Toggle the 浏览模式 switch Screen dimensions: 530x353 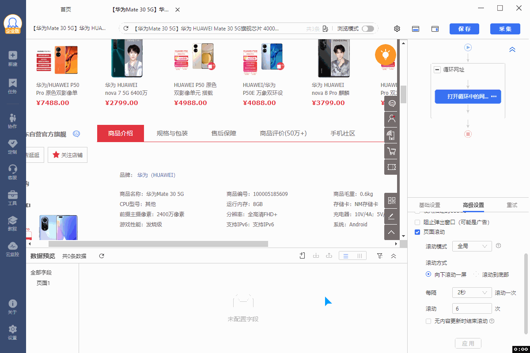pos(367,29)
